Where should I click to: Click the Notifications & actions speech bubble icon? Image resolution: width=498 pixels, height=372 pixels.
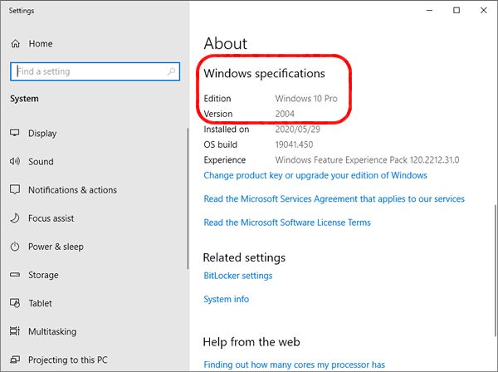tap(15, 189)
